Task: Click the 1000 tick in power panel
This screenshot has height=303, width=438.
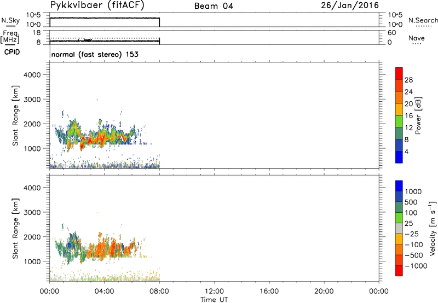Action: pyautogui.click(x=32, y=148)
